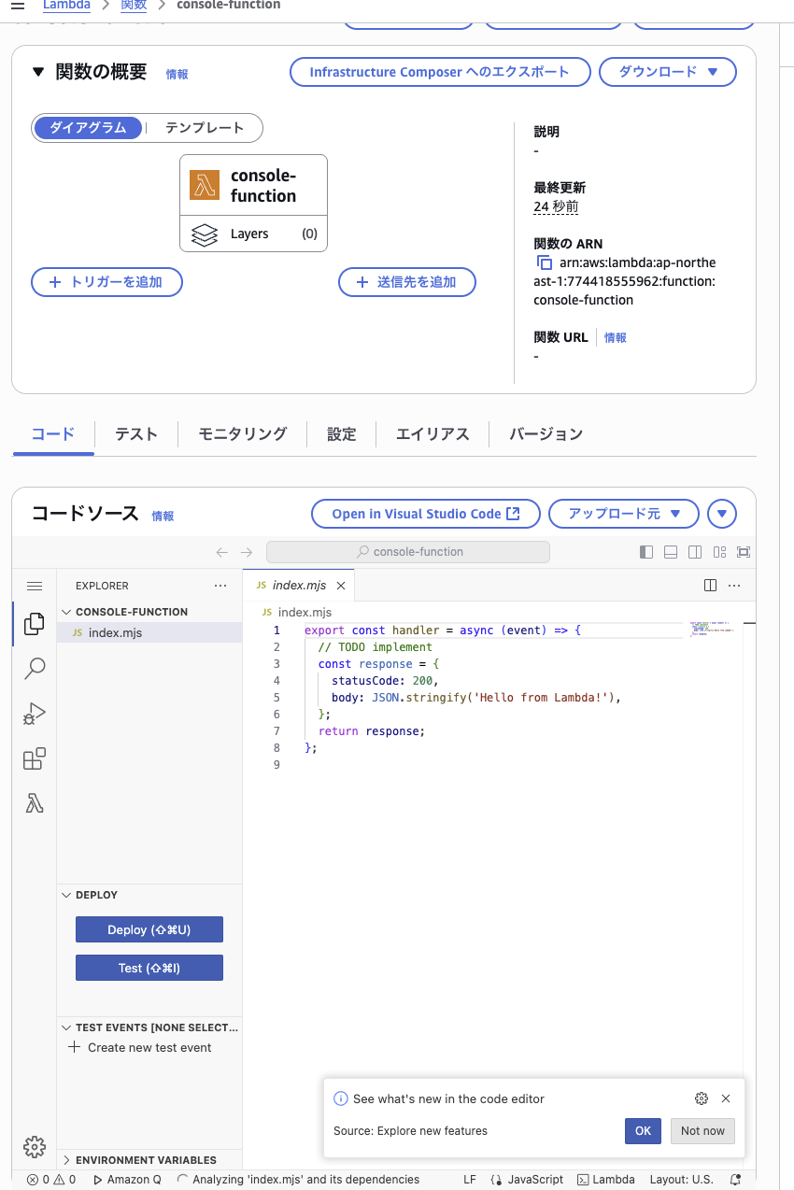Open the Run and Debug view
This screenshot has height=1190, width=794.
pyautogui.click(x=35, y=714)
